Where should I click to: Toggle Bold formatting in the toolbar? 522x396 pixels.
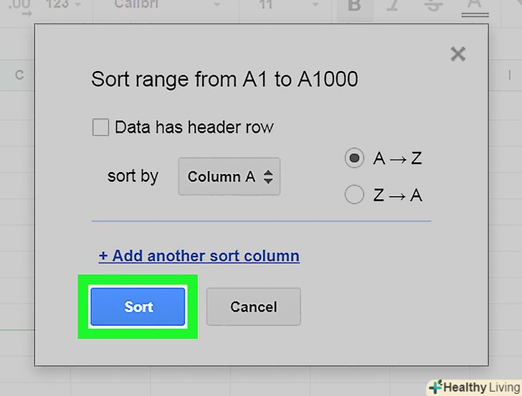353,5
